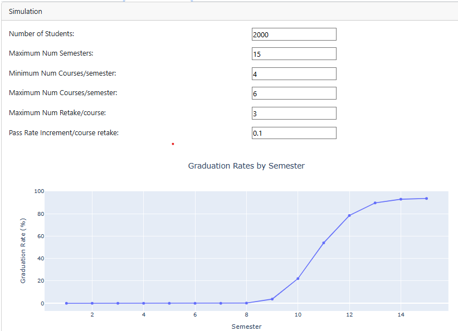Select the data point at semester 1

pos(66,303)
